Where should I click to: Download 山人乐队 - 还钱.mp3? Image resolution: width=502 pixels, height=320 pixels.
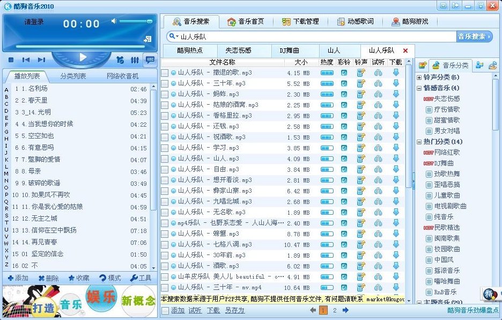tap(396, 126)
